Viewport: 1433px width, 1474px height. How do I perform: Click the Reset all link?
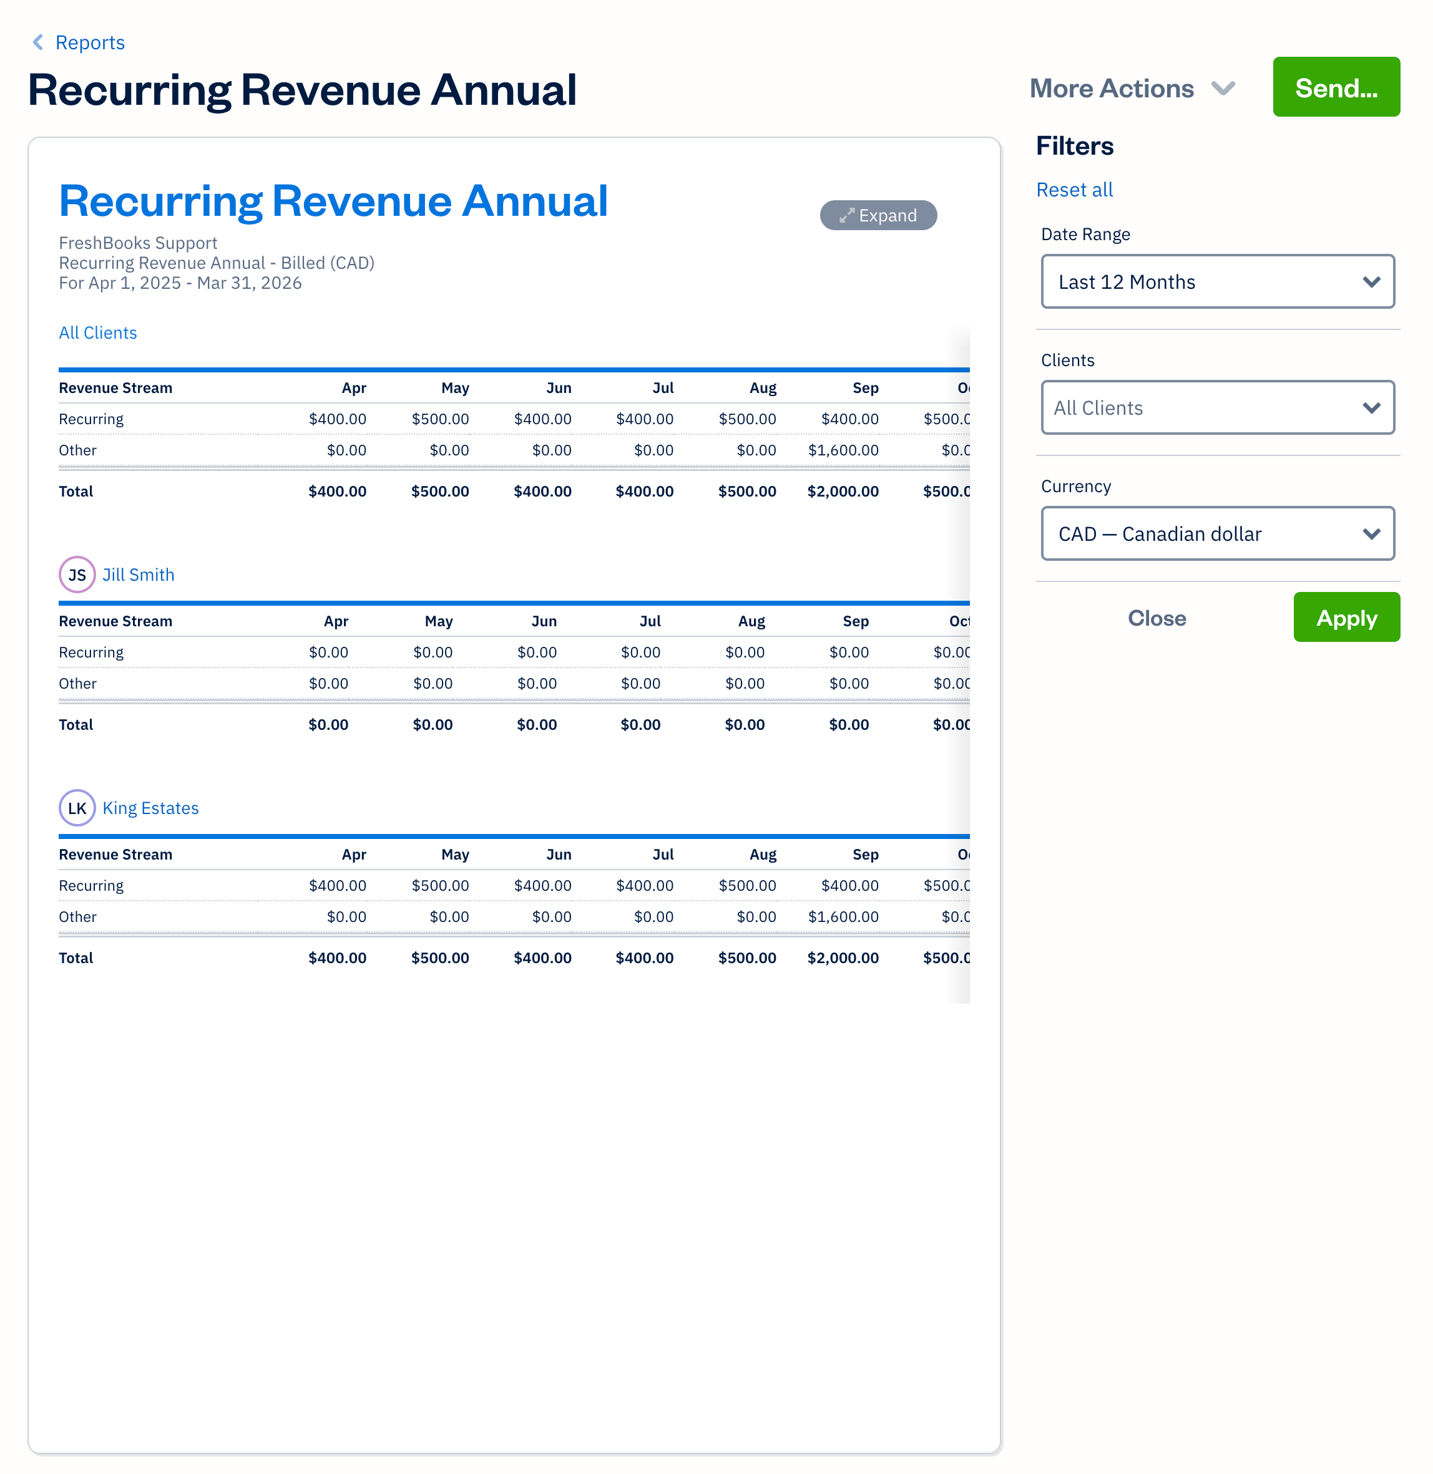coord(1074,190)
